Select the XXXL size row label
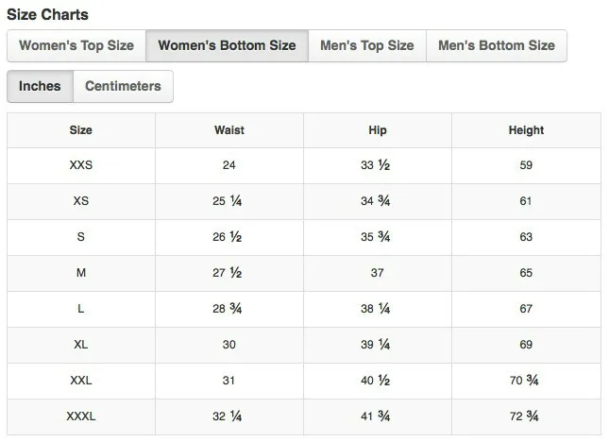609x442 pixels. 81,416
